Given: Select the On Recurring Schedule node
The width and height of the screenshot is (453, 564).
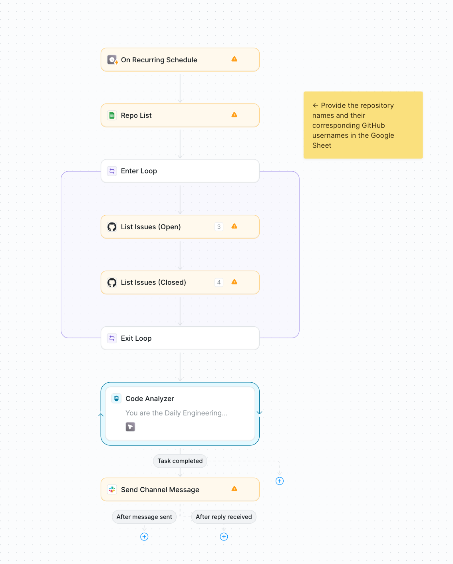Looking at the screenshot, I should (180, 60).
